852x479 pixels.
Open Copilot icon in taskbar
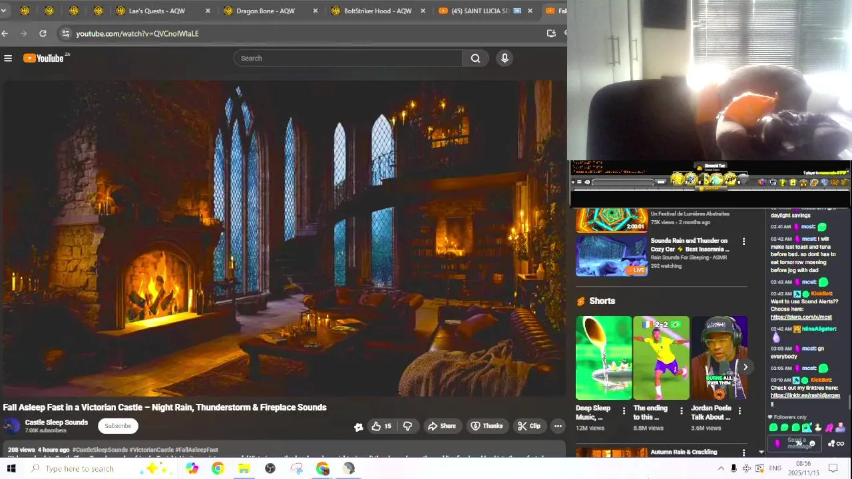pyautogui.click(x=192, y=468)
